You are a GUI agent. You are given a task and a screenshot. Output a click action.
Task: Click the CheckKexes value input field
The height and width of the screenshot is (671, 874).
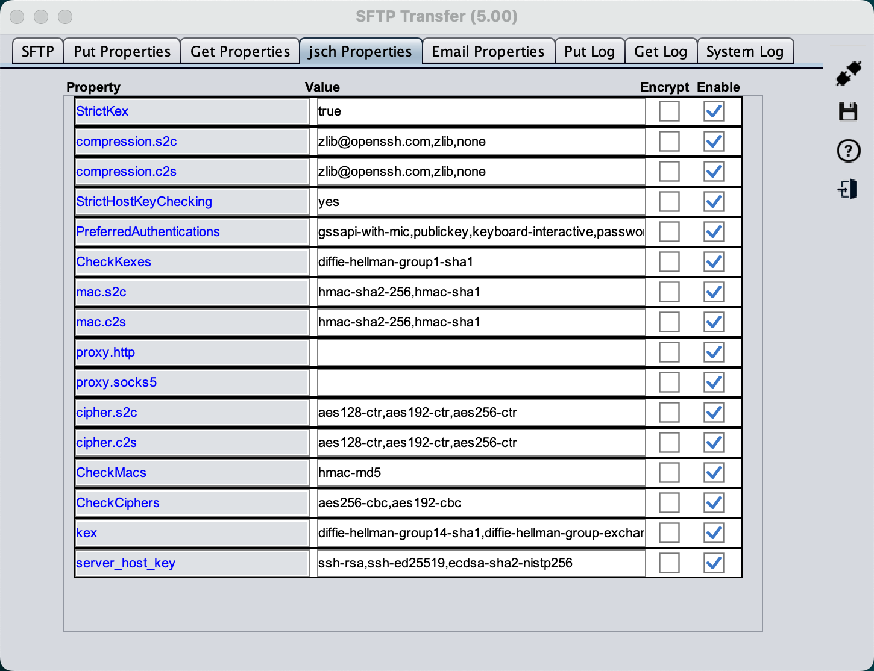point(480,262)
